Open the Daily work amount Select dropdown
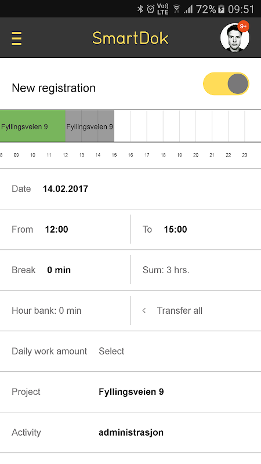The width and height of the screenshot is (261, 464). point(111,351)
